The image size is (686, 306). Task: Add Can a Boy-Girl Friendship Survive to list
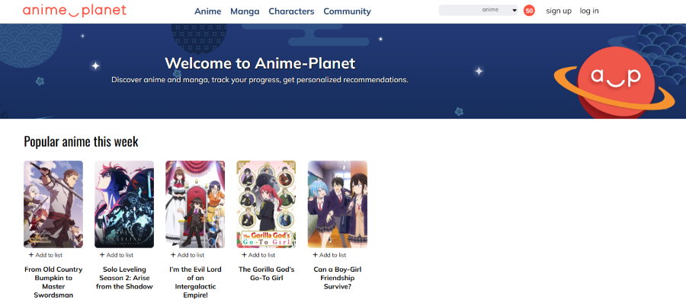(x=329, y=255)
